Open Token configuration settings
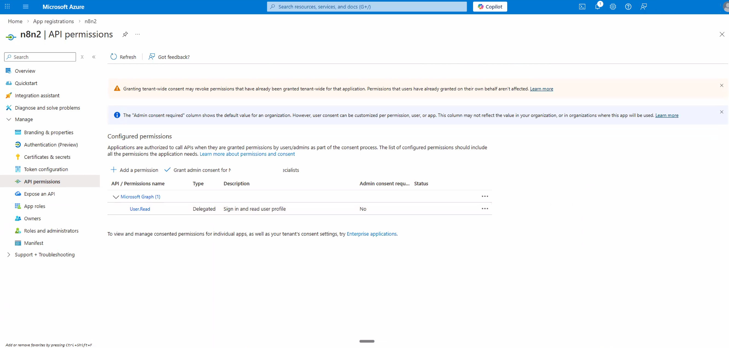Viewport: 729px width, 348px height. [46, 169]
